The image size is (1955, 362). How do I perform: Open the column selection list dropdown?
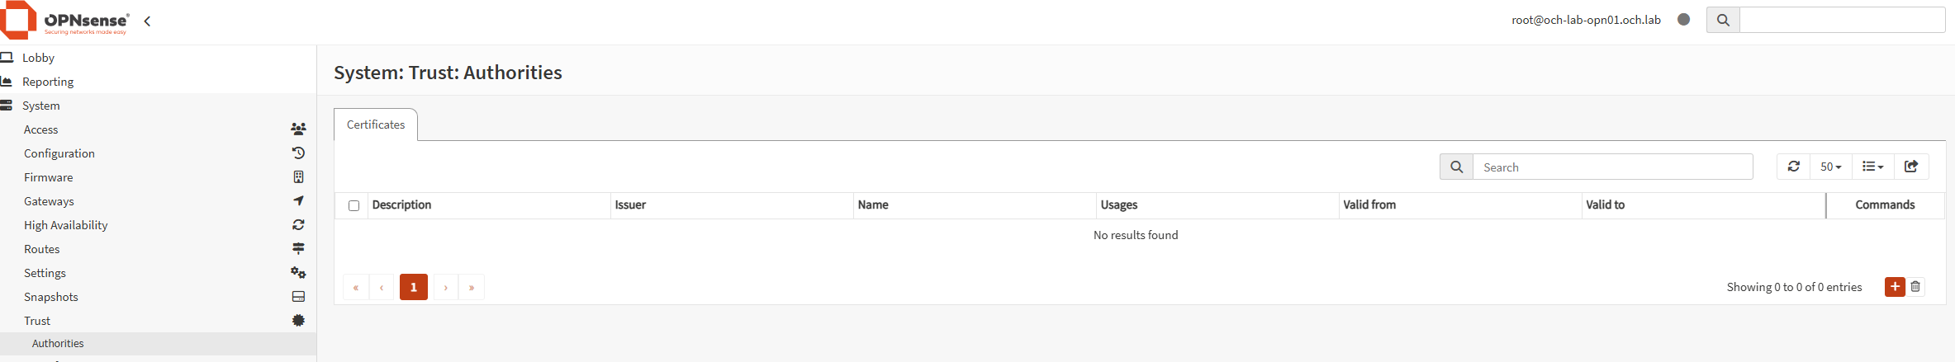[1873, 167]
